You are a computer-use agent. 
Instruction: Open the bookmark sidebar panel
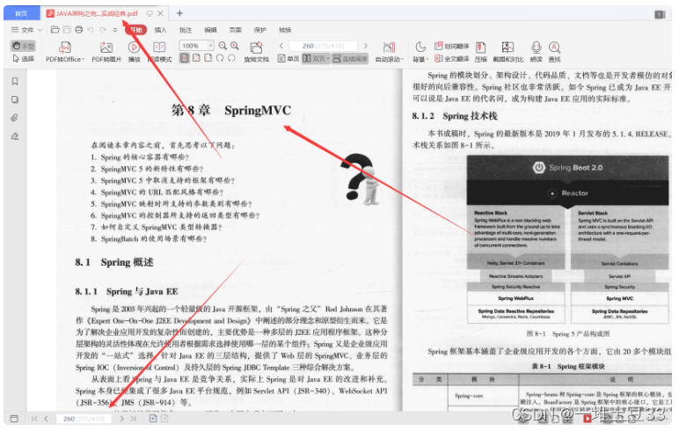(15, 82)
